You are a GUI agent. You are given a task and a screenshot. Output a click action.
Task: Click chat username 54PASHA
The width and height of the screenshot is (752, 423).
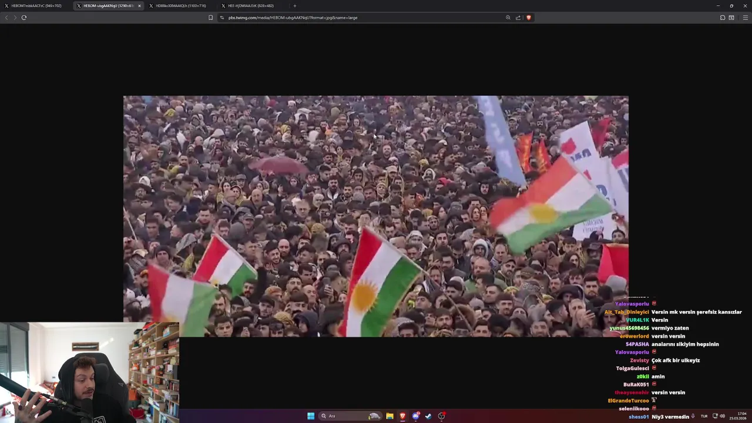[x=637, y=344]
